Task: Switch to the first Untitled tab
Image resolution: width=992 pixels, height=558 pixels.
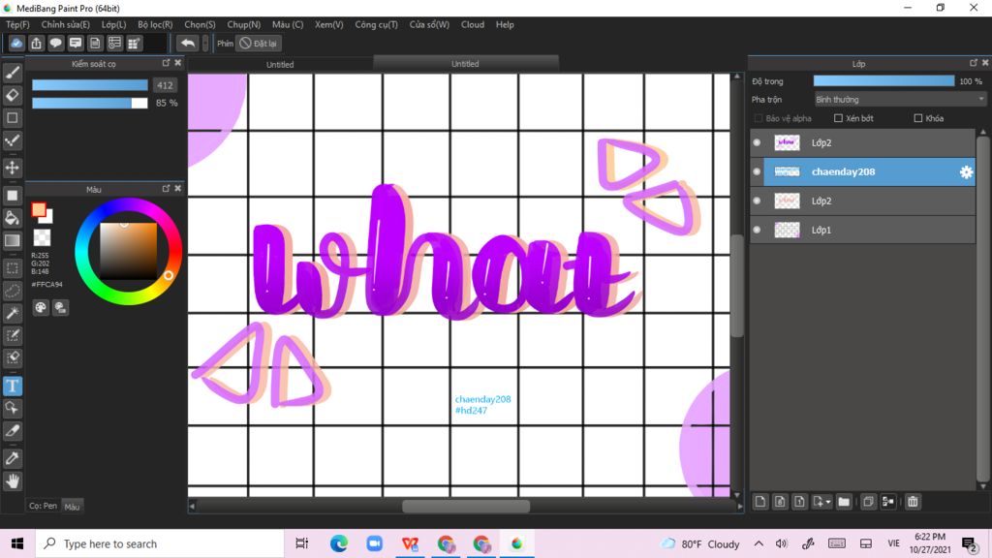Action: click(x=280, y=65)
